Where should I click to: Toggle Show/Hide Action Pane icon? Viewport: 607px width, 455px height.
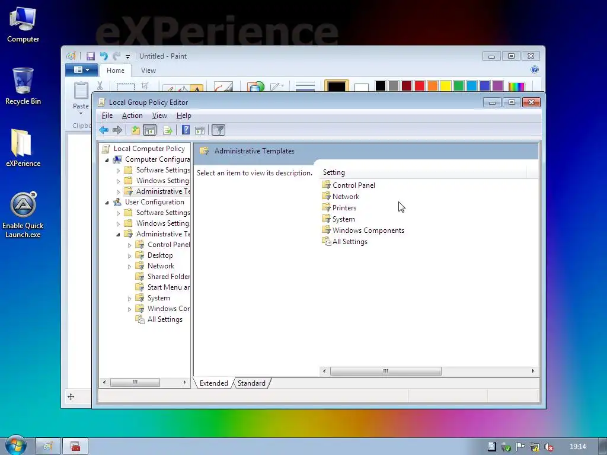tap(200, 130)
